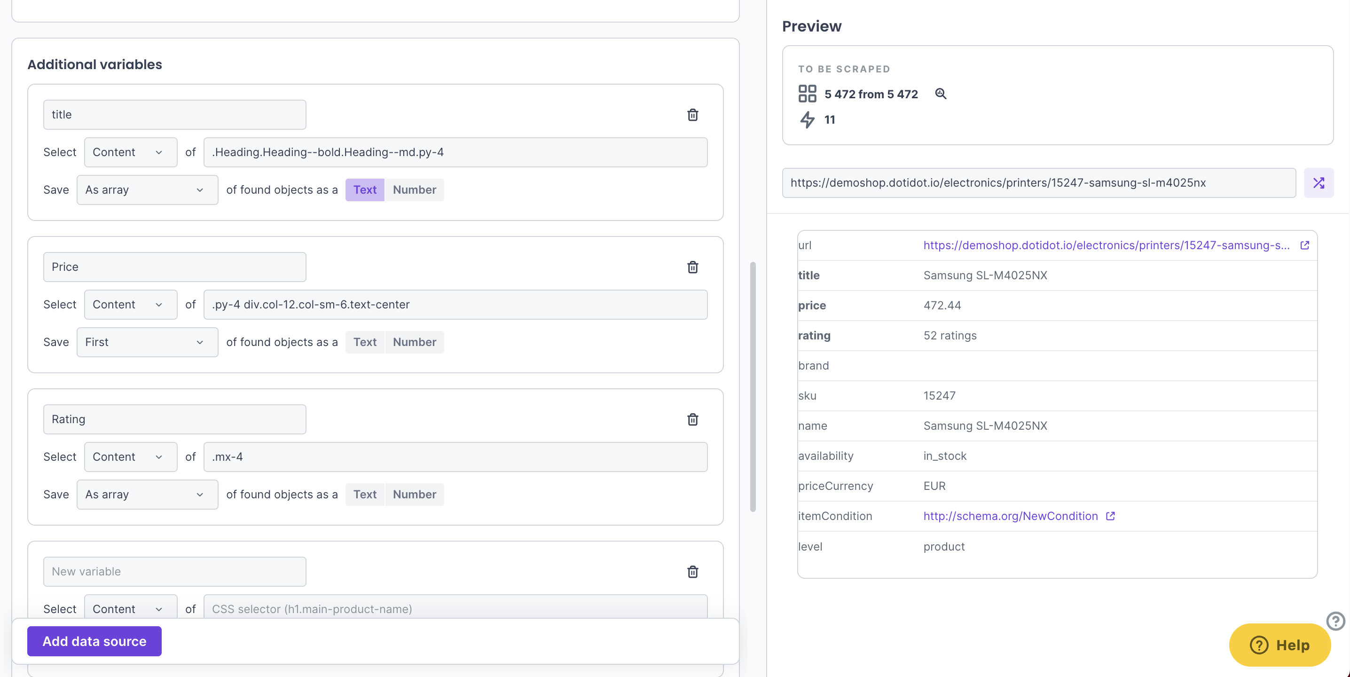Open the title Save As array dropdown
The height and width of the screenshot is (677, 1350).
click(147, 189)
